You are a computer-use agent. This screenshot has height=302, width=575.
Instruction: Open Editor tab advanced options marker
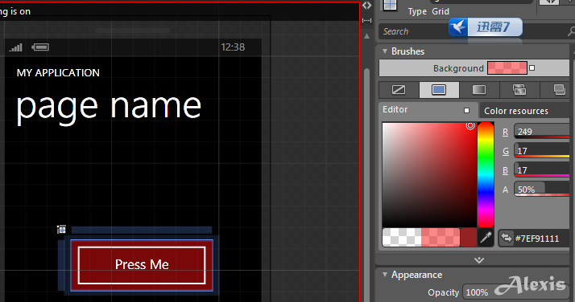tap(466, 110)
